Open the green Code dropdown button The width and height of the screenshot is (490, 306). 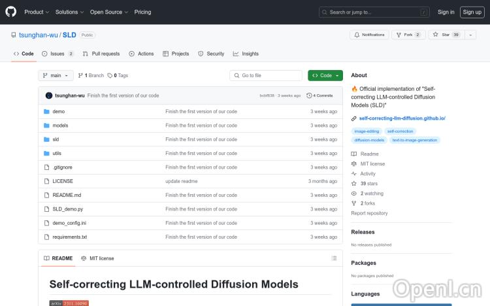click(x=325, y=75)
